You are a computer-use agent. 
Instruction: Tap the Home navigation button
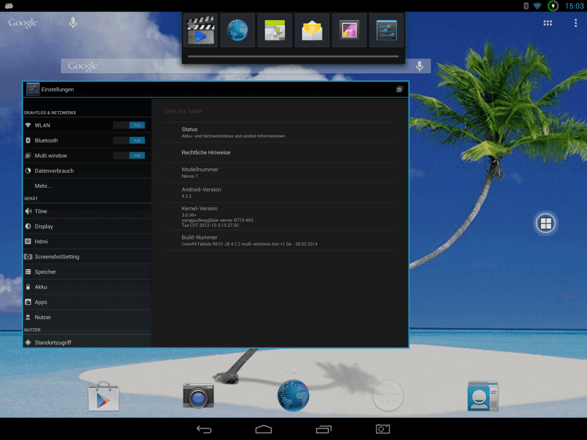(x=264, y=429)
